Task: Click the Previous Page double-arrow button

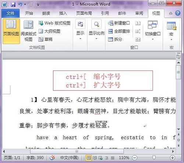Action: (x=178, y=134)
